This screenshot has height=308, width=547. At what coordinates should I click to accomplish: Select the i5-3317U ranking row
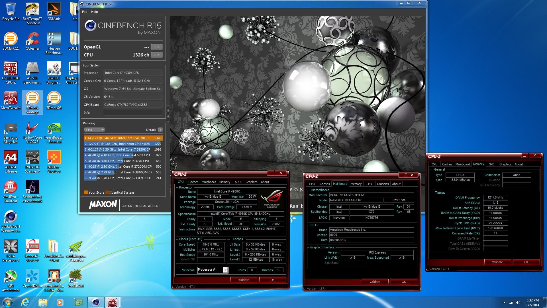click(123, 178)
